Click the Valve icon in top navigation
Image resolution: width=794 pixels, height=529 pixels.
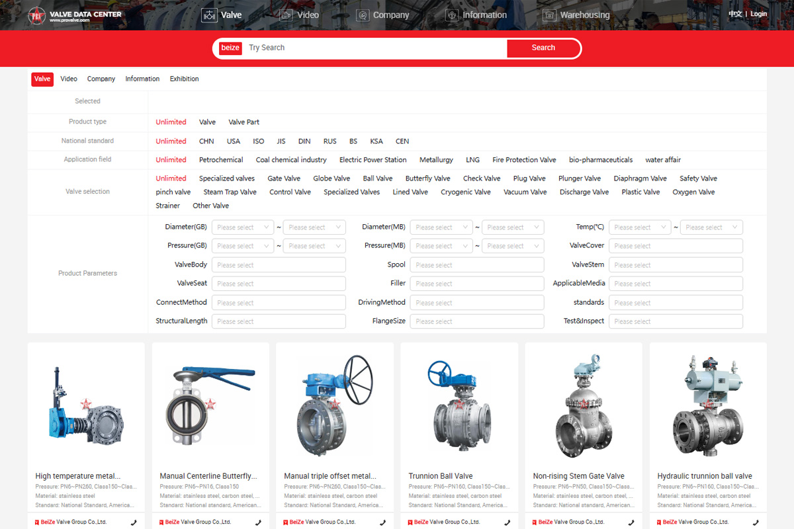click(x=209, y=15)
